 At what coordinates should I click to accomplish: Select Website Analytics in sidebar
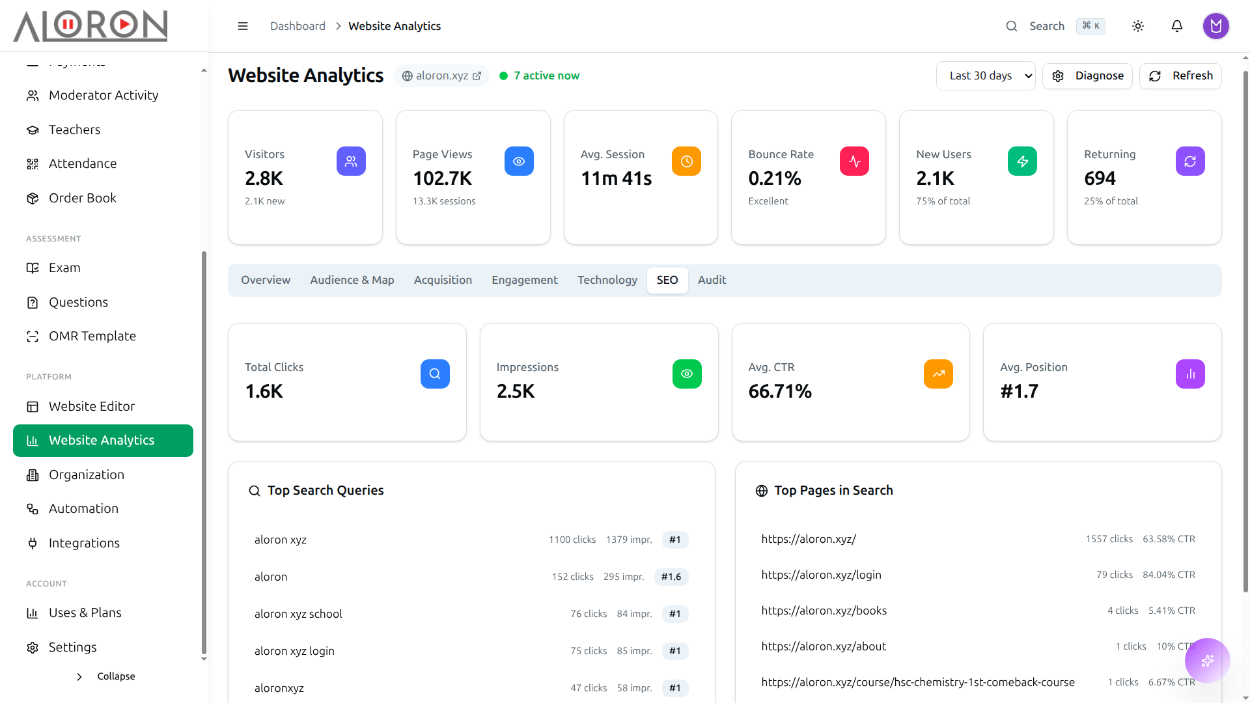point(103,441)
